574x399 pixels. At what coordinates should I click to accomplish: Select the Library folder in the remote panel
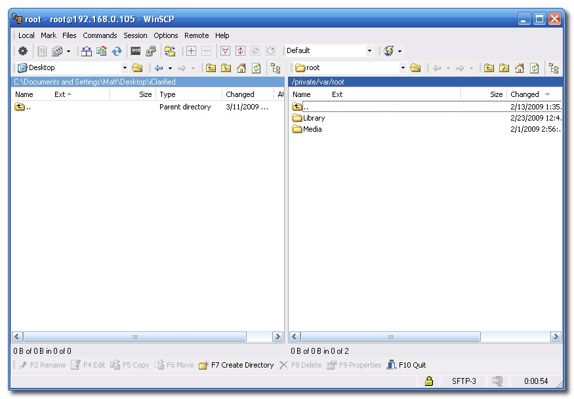[x=314, y=119]
